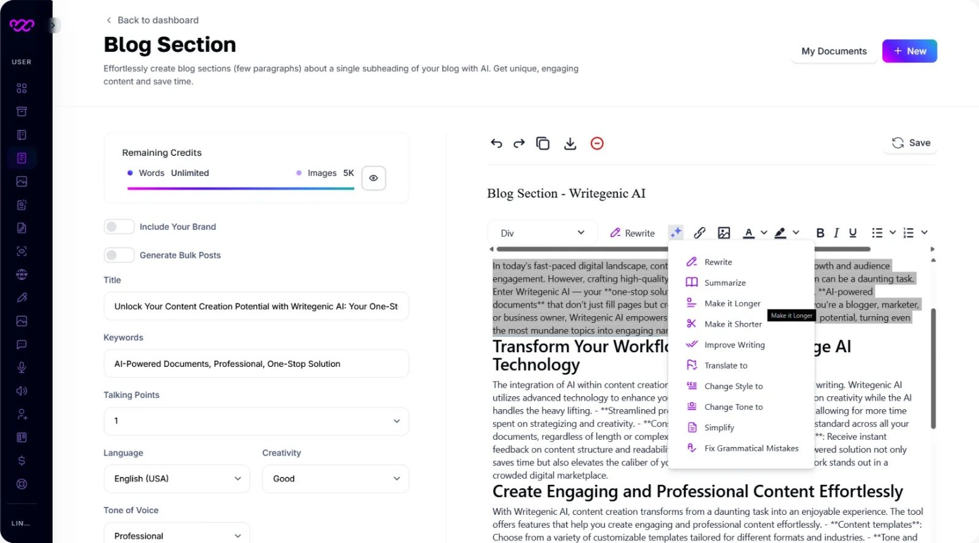This screenshot has height=543, width=979.
Task: Choose Change Style to option
Action: (741, 386)
